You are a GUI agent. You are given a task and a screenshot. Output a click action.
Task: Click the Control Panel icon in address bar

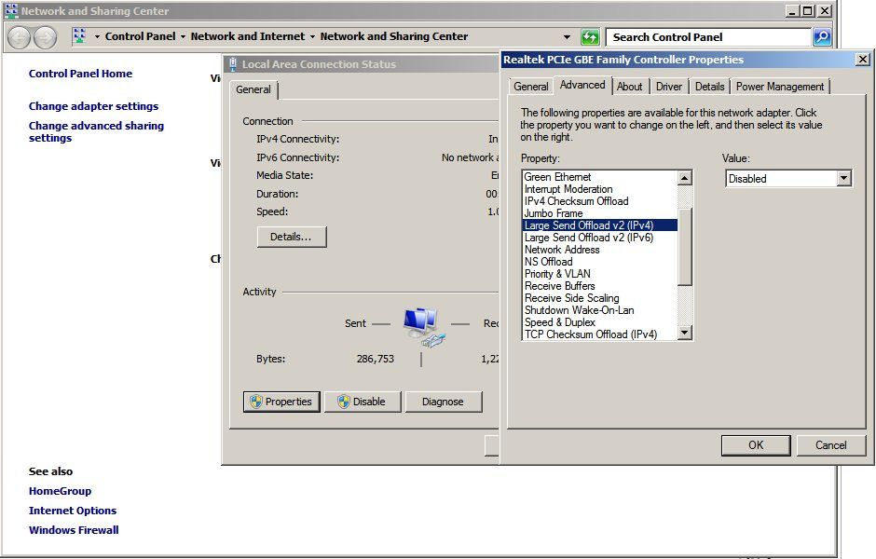pyautogui.click(x=79, y=36)
